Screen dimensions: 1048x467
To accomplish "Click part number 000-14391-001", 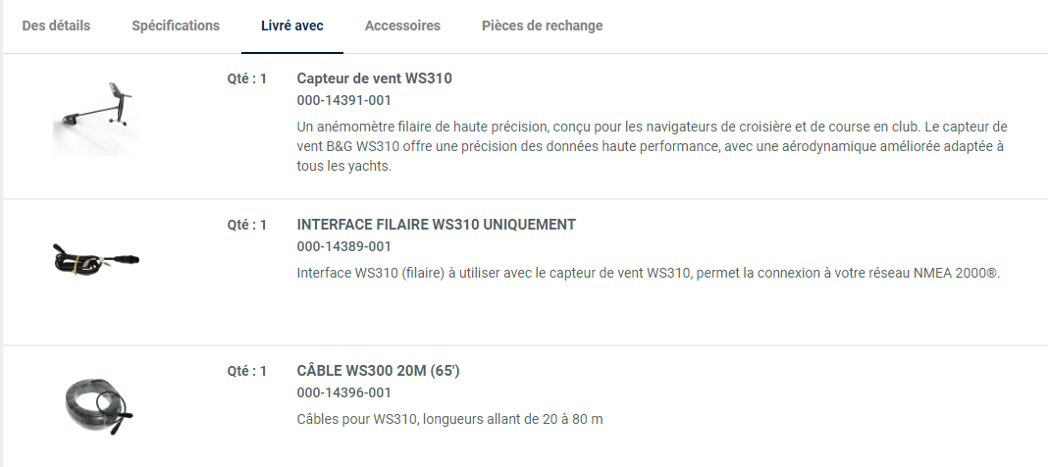I will pyautogui.click(x=343, y=100).
